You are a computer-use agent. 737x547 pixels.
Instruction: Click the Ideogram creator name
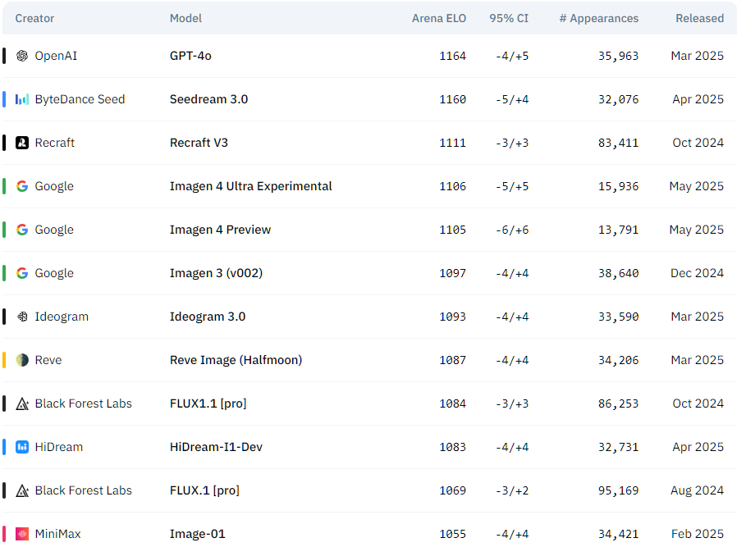tap(62, 317)
